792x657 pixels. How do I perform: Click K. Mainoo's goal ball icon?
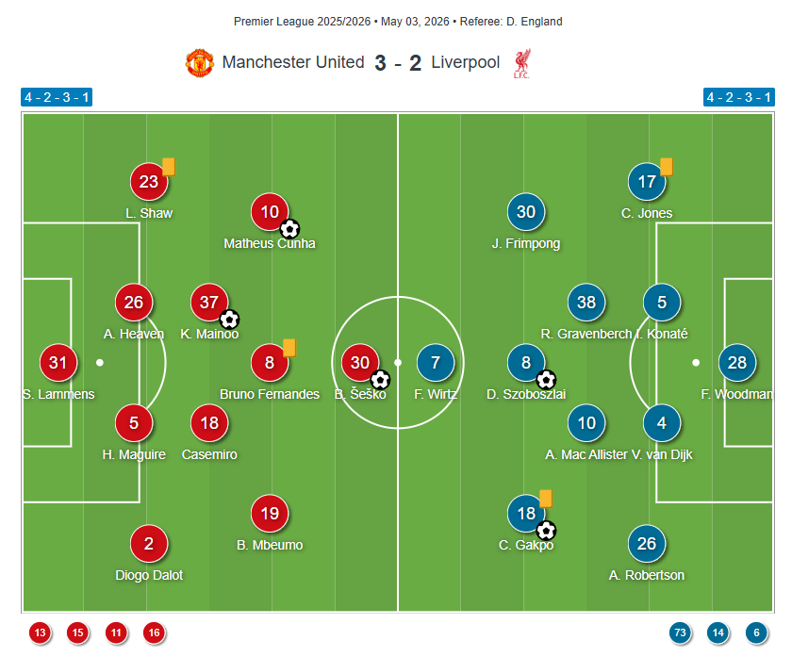tap(229, 320)
